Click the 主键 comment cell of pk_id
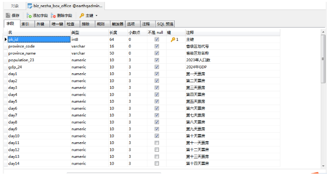Image resolution: width=327 pixels, height=175 pixels. click(x=233, y=39)
